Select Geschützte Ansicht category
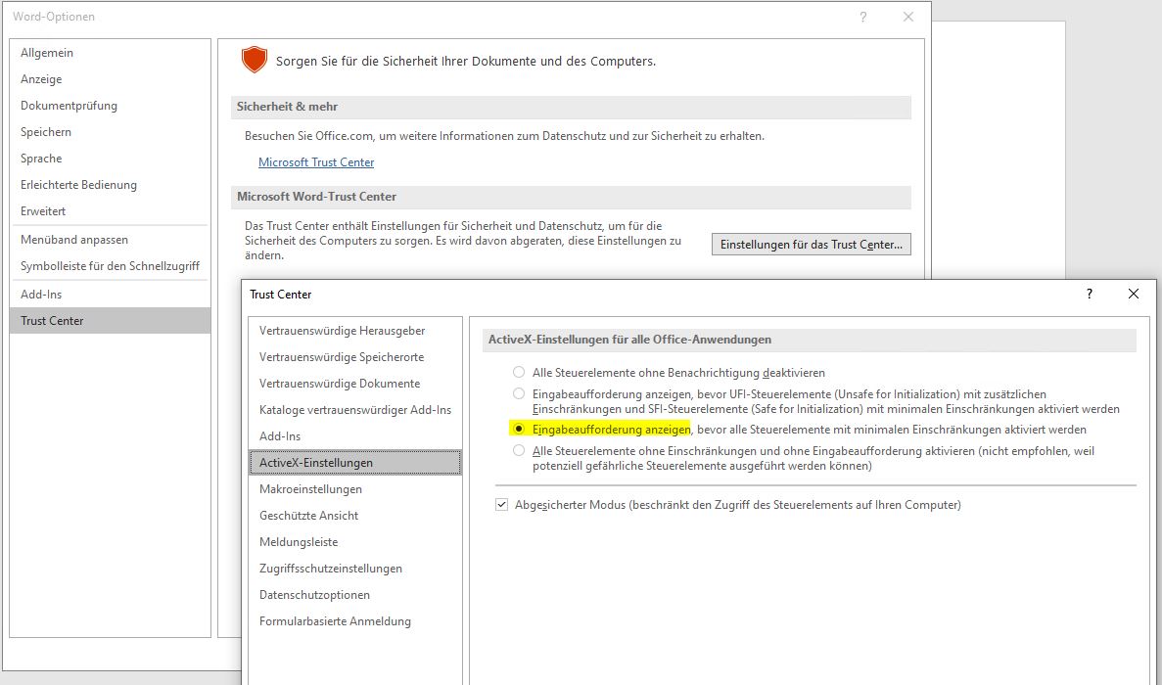The height and width of the screenshot is (685, 1162). [x=308, y=516]
